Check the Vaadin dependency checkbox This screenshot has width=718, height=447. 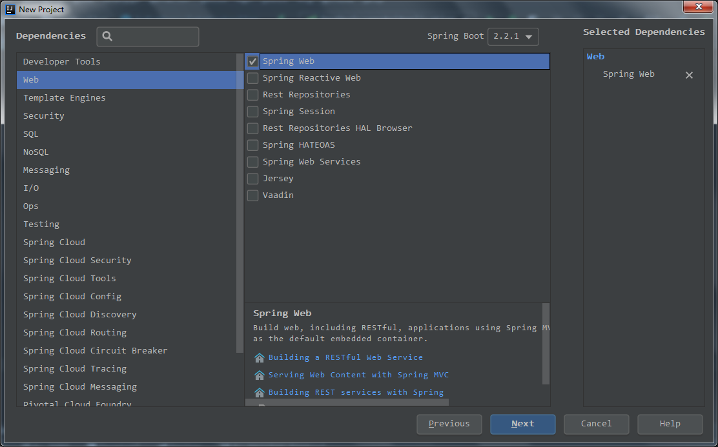coord(253,195)
